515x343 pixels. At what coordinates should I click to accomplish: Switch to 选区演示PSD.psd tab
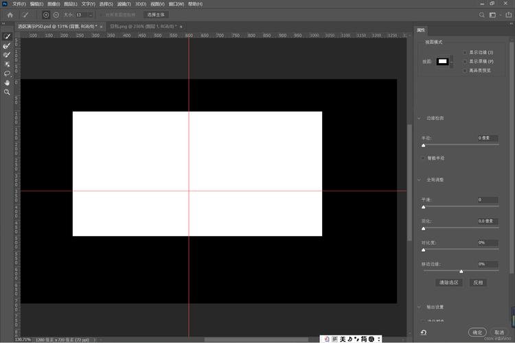58,26
